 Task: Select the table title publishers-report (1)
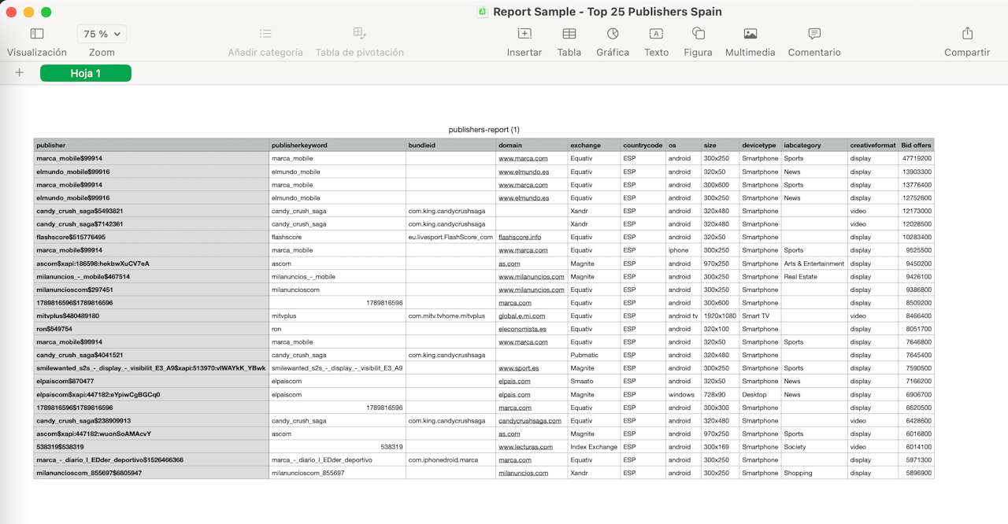pos(484,130)
